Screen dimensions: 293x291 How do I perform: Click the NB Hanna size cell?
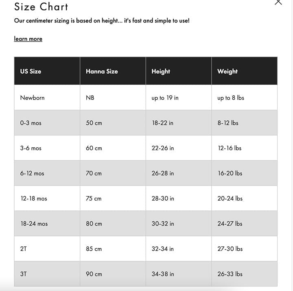(x=113, y=98)
